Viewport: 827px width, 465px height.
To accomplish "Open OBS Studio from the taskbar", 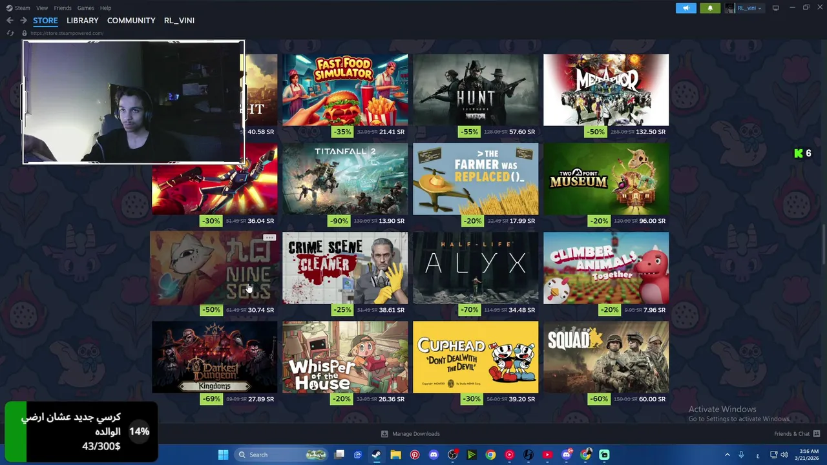I will click(453, 455).
